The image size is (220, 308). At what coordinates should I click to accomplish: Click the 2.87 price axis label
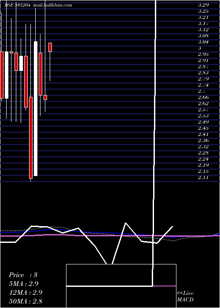point(203,66)
